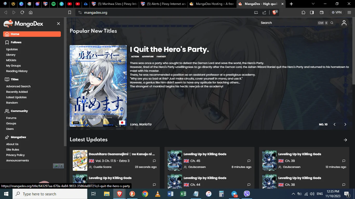Open My Groups
355x199 pixels.
14,66
